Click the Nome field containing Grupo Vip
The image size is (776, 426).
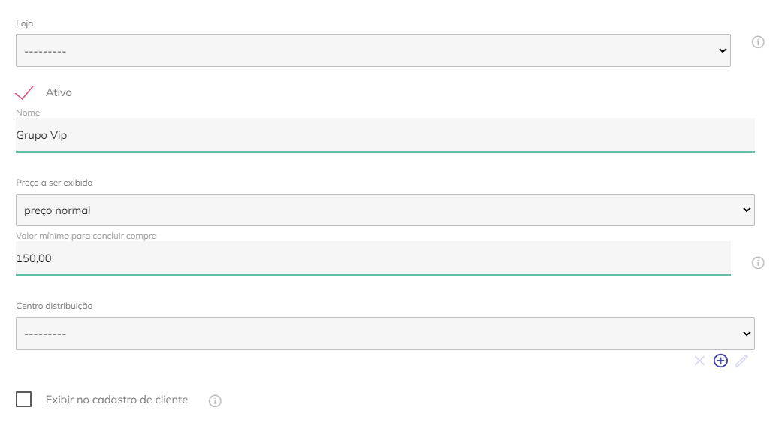click(x=385, y=135)
